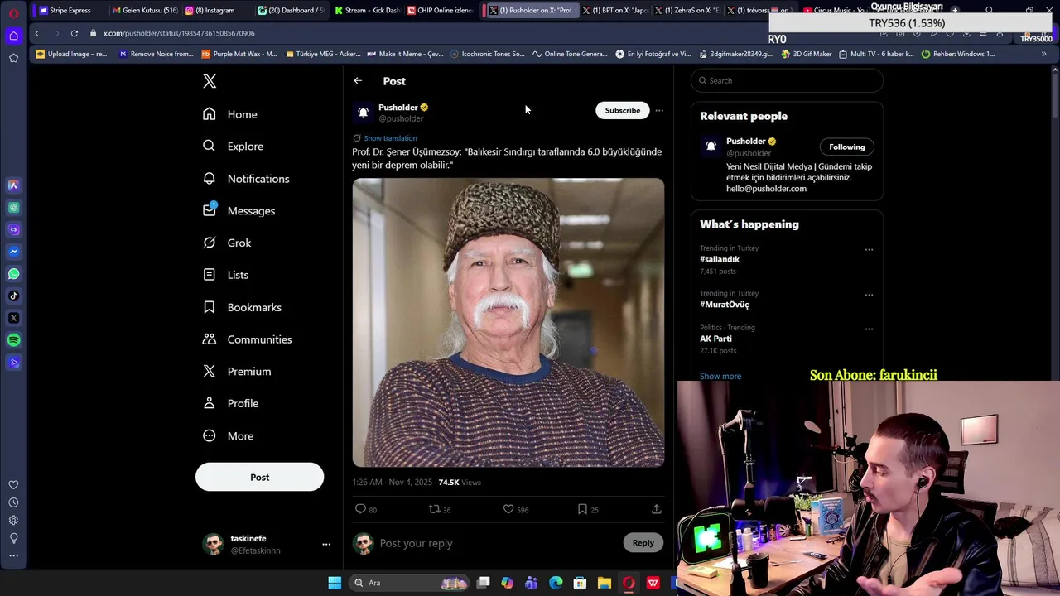The width and height of the screenshot is (1060, 596).
Task: Open the Windows Start menu
Action: (335, 583)
